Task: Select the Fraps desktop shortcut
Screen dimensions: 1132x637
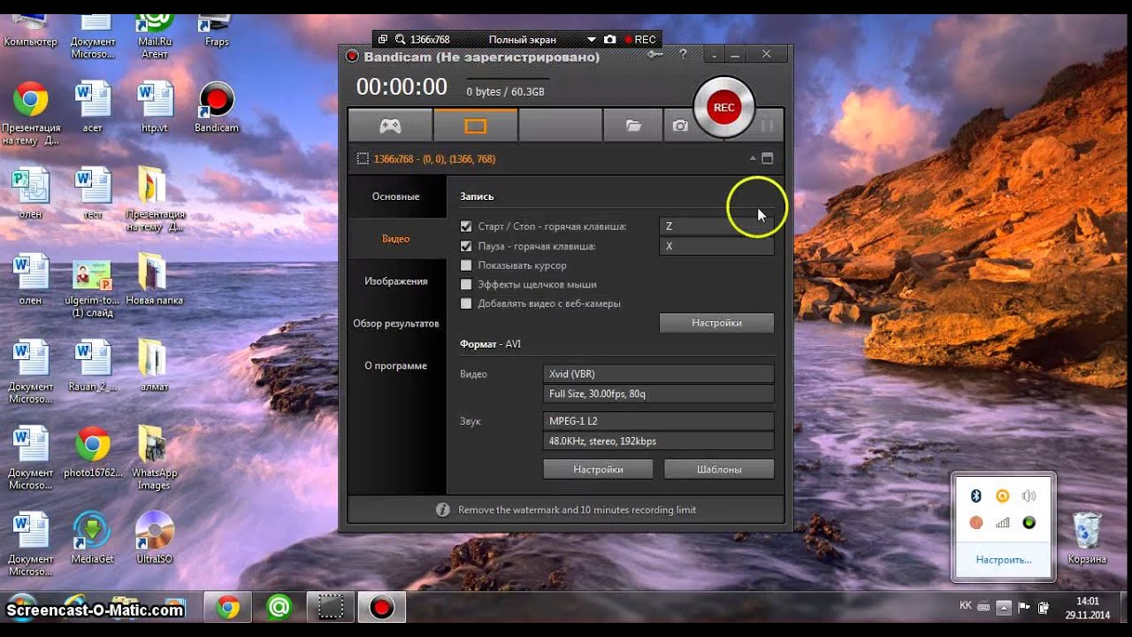Action: [x=217, y=29]
